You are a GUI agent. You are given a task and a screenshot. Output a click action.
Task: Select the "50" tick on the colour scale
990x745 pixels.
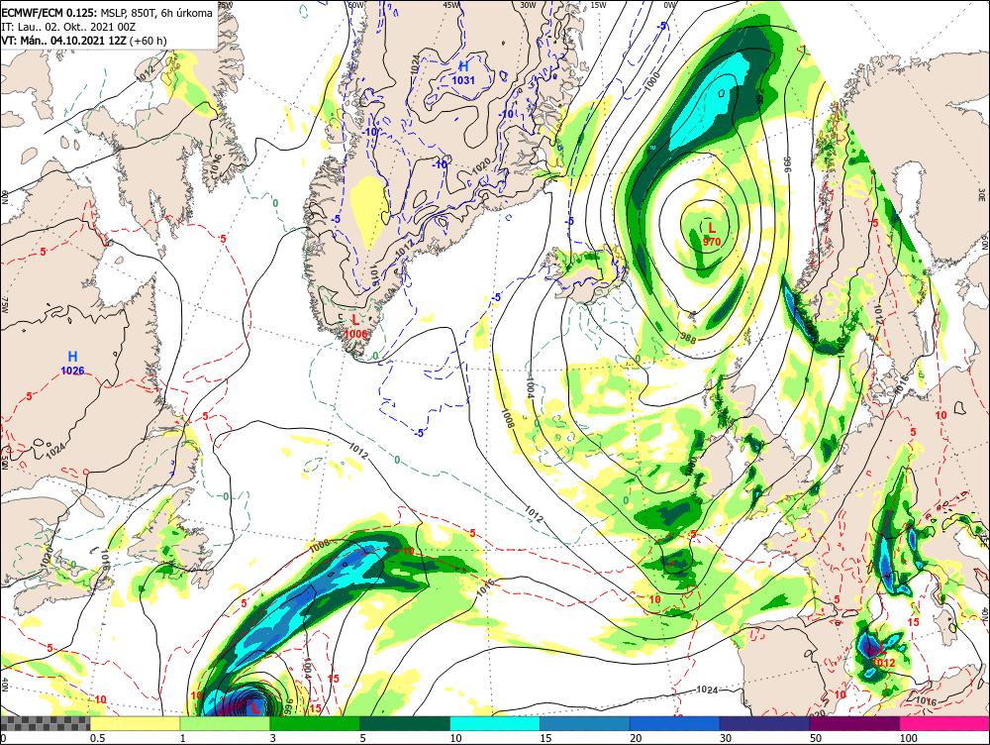816,738
